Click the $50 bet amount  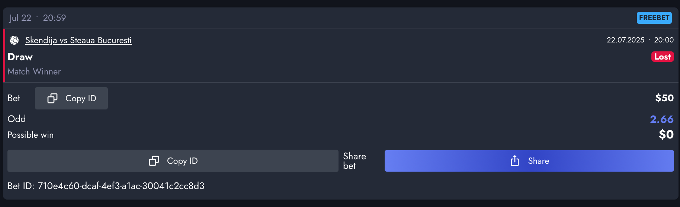coord(664,98)
